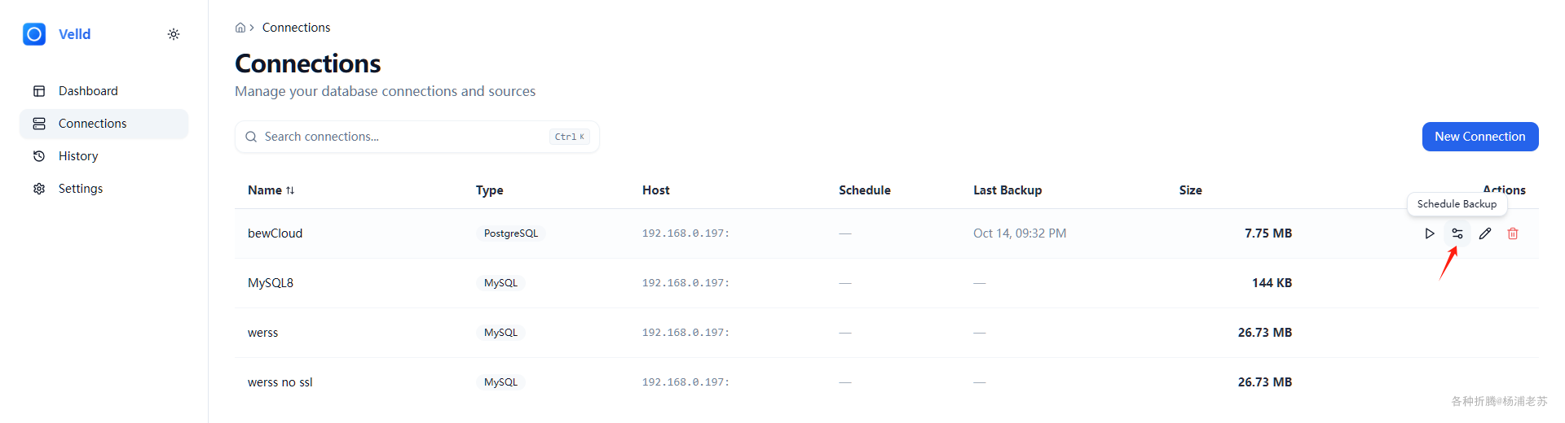Open the History page

point(78,156)
